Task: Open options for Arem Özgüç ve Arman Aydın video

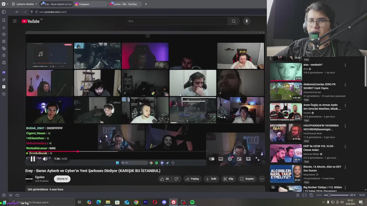Action: (x=345, y=106)
